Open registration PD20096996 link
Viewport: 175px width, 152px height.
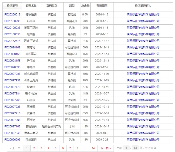pyautogui.click(x=12, y=139)
